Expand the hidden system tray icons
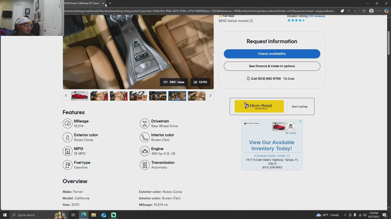The image size is (391, 219). 345,215
